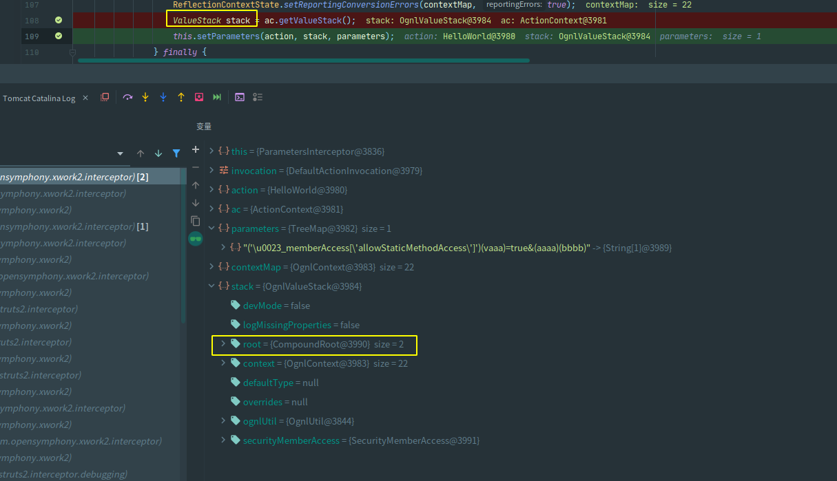Viewport: 837px width, 481px height.
Task: Toggle the breakpoint on line 109
Action: [59, 36]
